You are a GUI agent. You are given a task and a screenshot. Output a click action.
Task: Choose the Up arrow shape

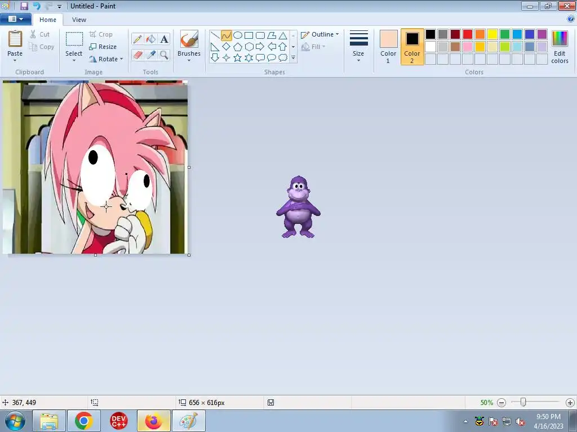tap(283, 47)
